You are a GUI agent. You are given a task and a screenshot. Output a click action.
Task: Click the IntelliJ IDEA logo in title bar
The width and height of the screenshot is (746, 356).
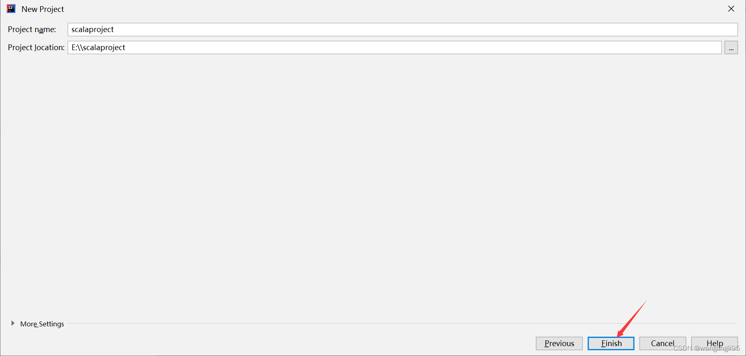[11, 9]
